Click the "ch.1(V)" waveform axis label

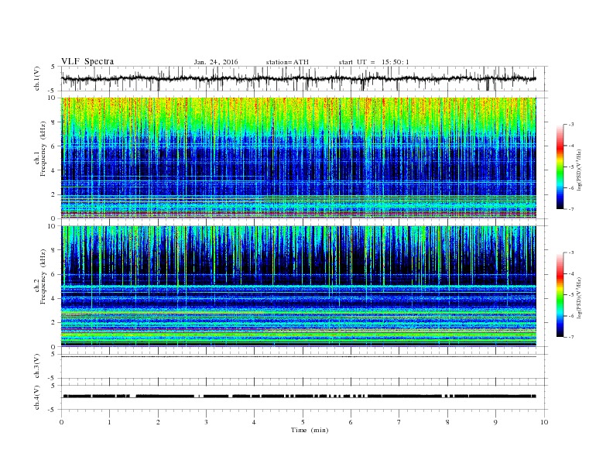(x=37, y=78)
